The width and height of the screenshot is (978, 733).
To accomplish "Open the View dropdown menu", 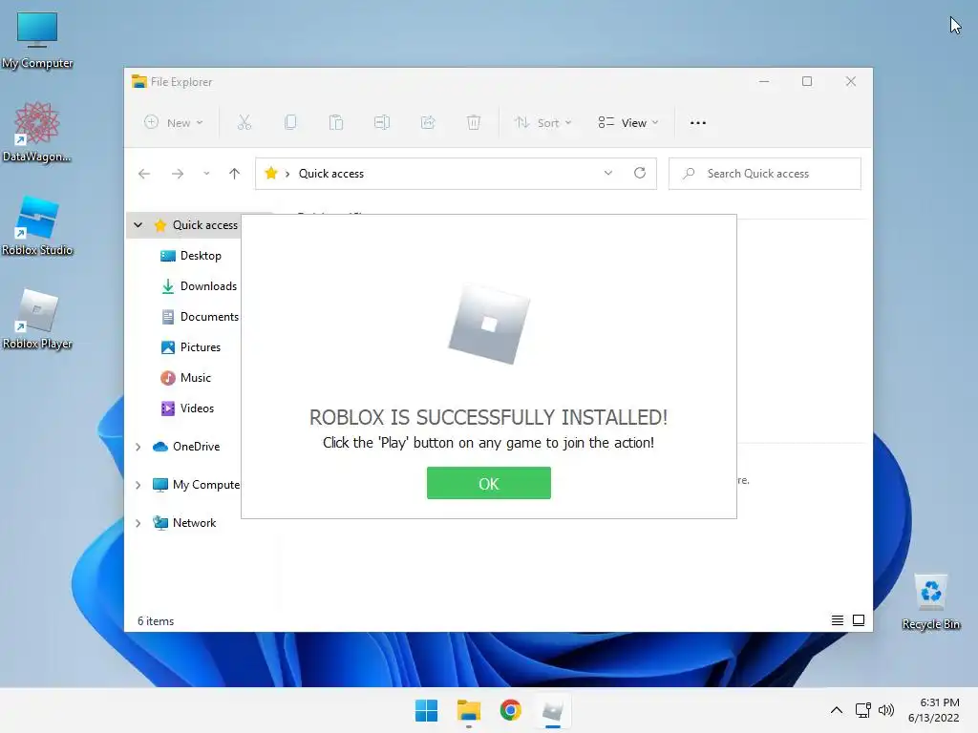I will click(628, 123).
